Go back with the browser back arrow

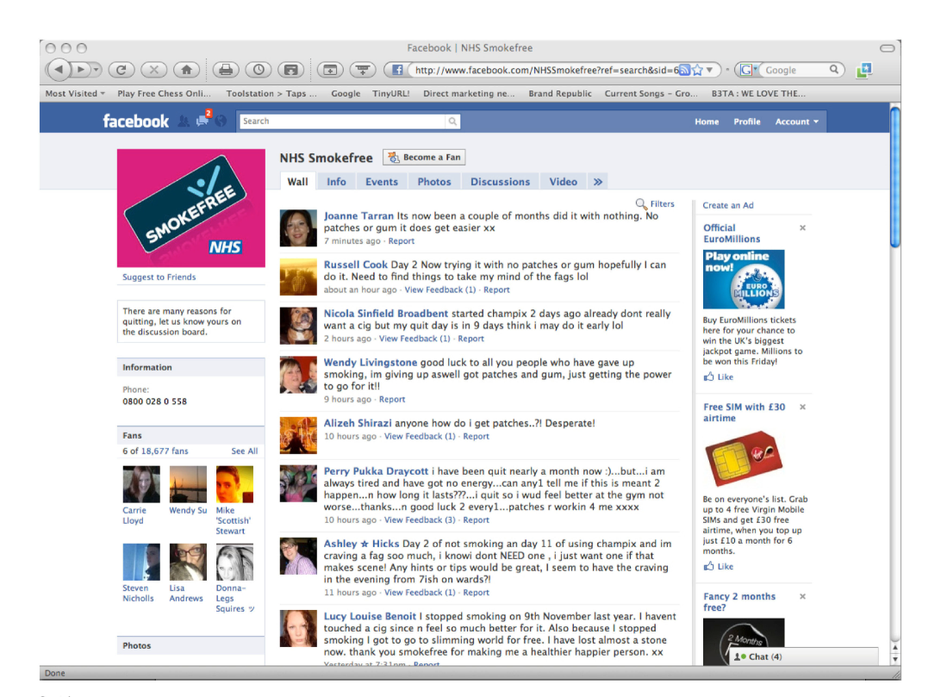59,70
